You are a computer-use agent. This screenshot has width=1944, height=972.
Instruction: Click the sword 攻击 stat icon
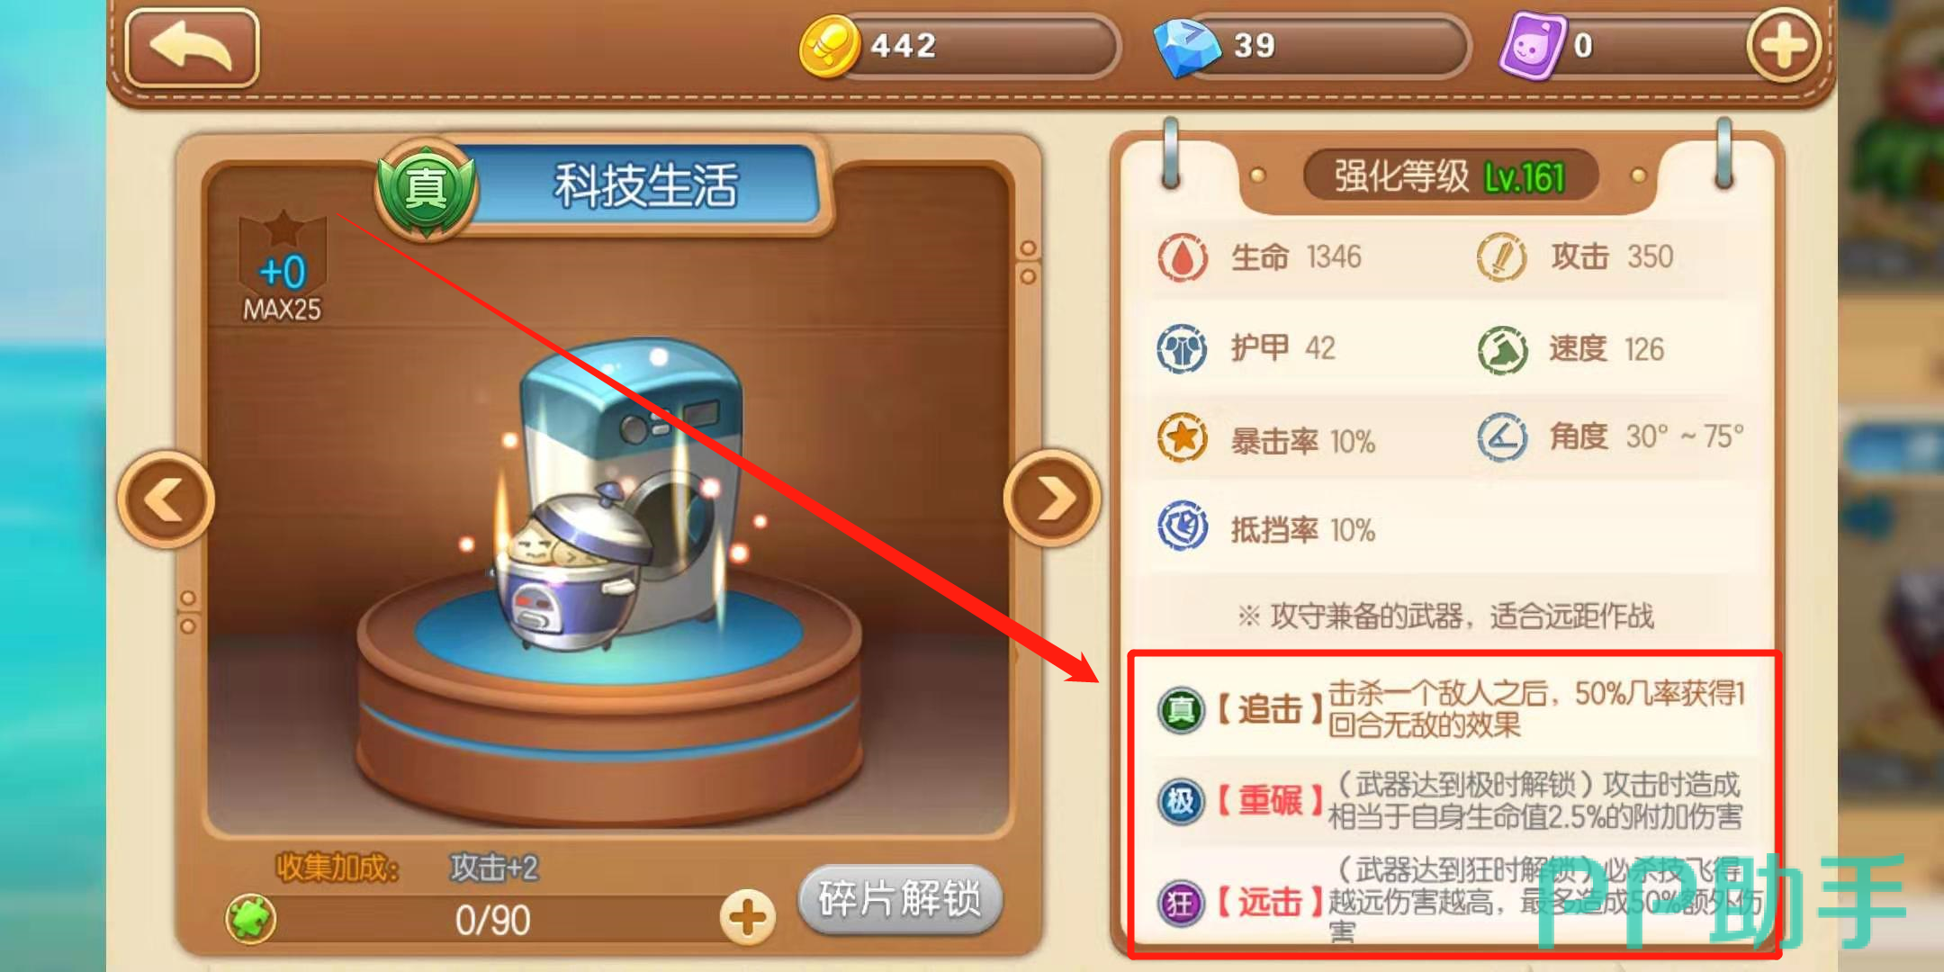(x=1501, y=257)
